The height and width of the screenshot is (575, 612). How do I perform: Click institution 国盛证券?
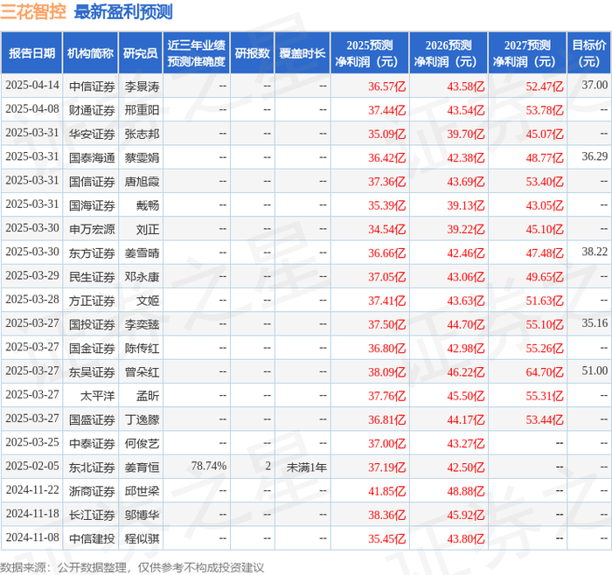pyautogui.click(x=92, y=420)
